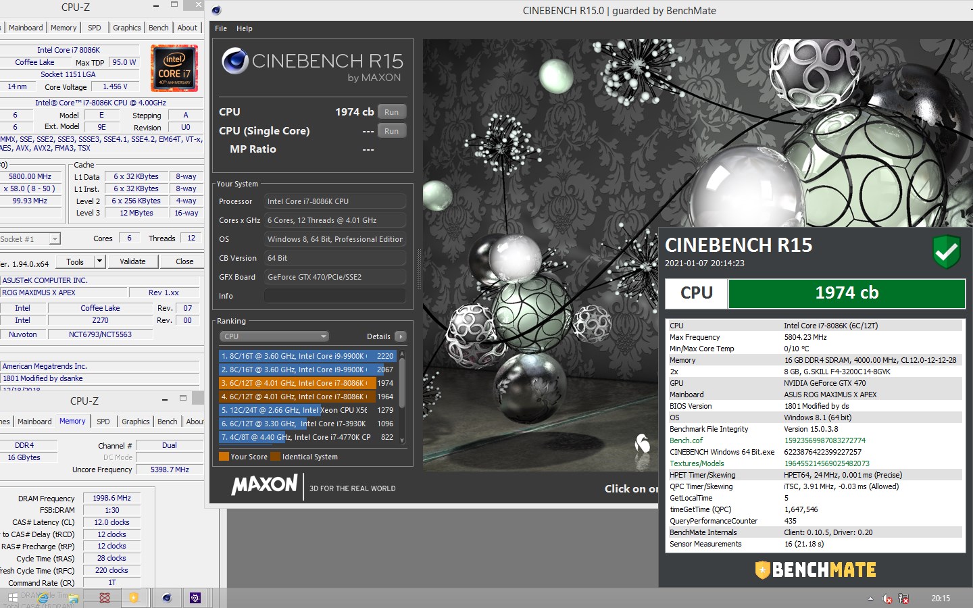
Task: Show hidden system tray icons
Action: coord(870,599)
